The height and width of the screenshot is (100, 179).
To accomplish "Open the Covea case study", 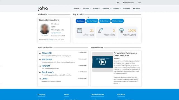I will coord(44,79).
